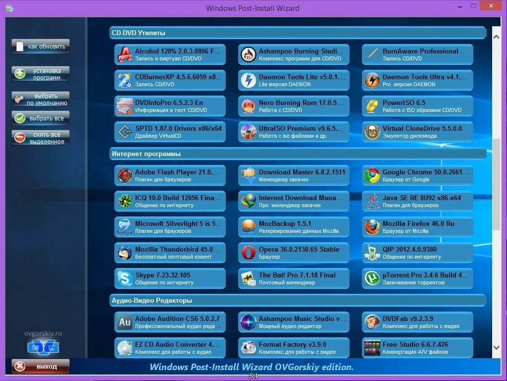Select 'Mozilla Firefox 46.0 Ru' title text
507x381 pixels.
click(418, 223)
